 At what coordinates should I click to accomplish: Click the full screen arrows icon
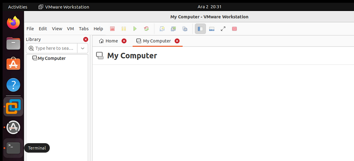coord(223,29)
